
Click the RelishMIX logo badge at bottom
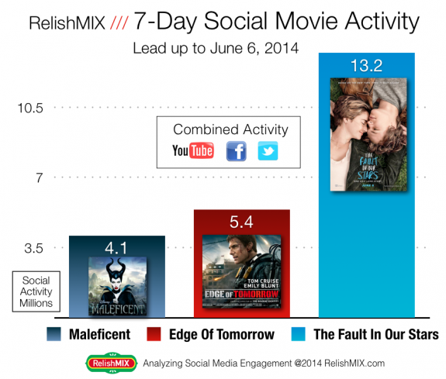(112, 363)
